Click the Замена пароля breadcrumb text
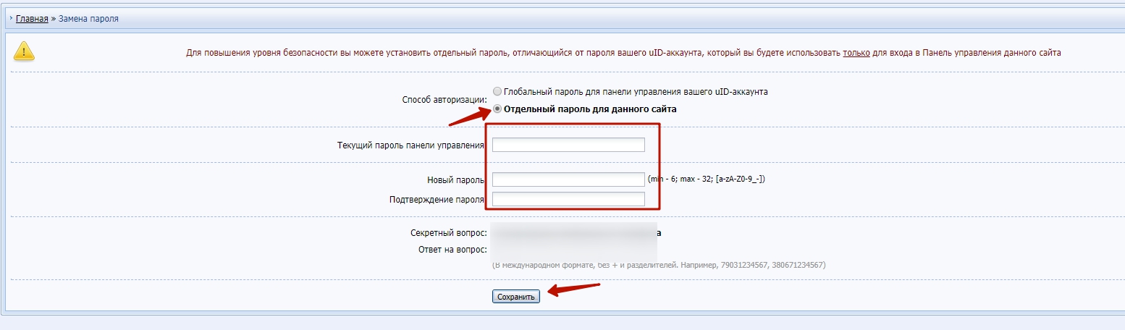This screenshot has width=1125, height=330. tap(88, 19)
